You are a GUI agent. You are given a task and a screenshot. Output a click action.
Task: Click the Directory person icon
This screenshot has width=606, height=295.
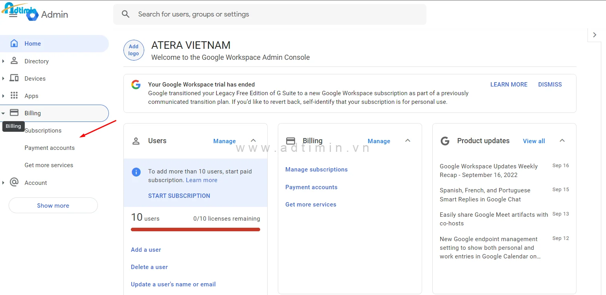coord(14,61)
